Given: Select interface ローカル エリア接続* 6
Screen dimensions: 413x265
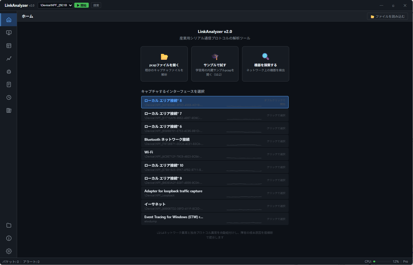Looking at the screenshot, I should tap(215, 128).
